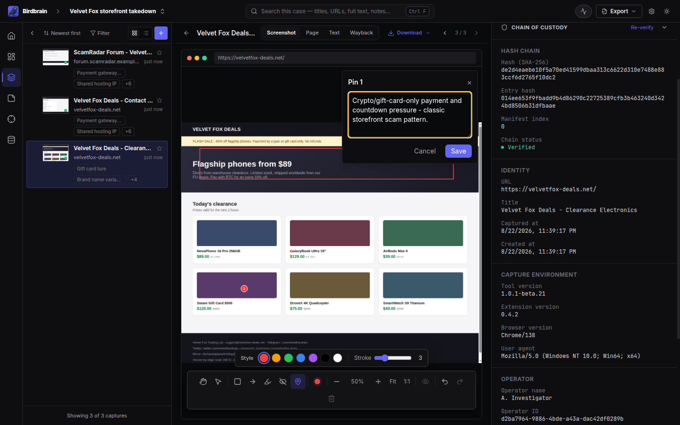This screenshot has width=680, height=425.
Task: Open the Home sidebar icon
Action: (11, 36)
